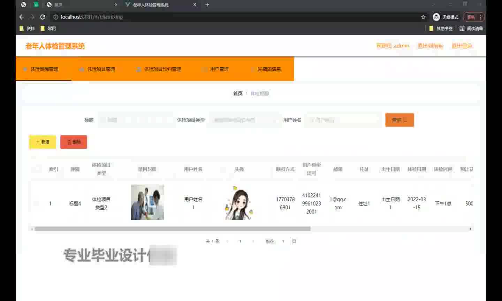Switch to the 首页 browser tab
Image resolution: width=502 pixels, height=301 pixels.
(82, 5)
